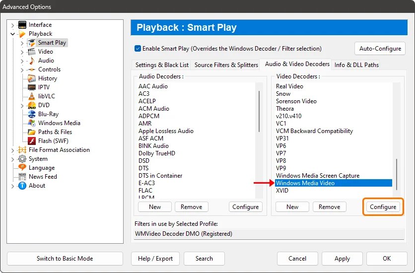Click the Blu-Ray disc icon
The height and width of the screenshot is (273, 415).
pyautogui.click(x=32, y=114)
